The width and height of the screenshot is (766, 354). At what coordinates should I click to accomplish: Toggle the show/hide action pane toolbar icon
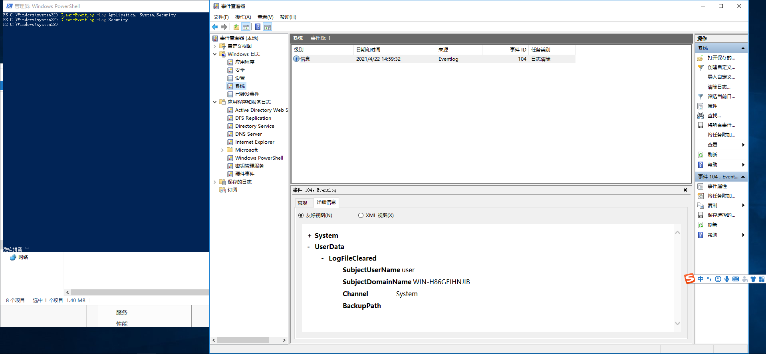point(268,27)
